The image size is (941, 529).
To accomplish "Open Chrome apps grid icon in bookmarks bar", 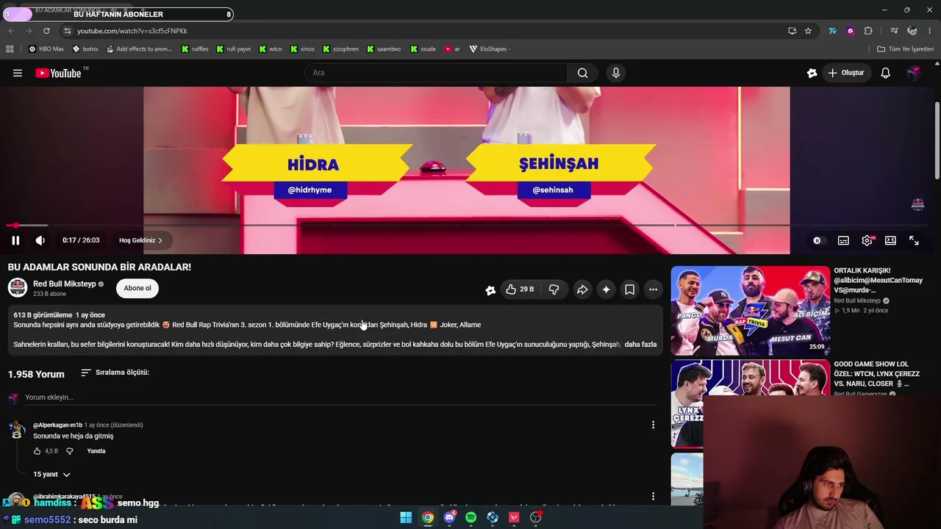I will pyautogui.click(x=10, y=49).
